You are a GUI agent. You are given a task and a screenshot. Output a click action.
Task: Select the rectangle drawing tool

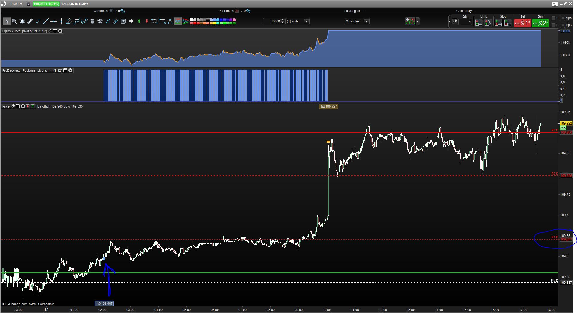tap(162, 21)
